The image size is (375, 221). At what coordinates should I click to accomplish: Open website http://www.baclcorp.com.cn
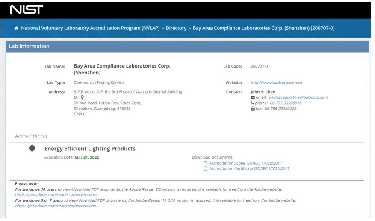[276, 83]
